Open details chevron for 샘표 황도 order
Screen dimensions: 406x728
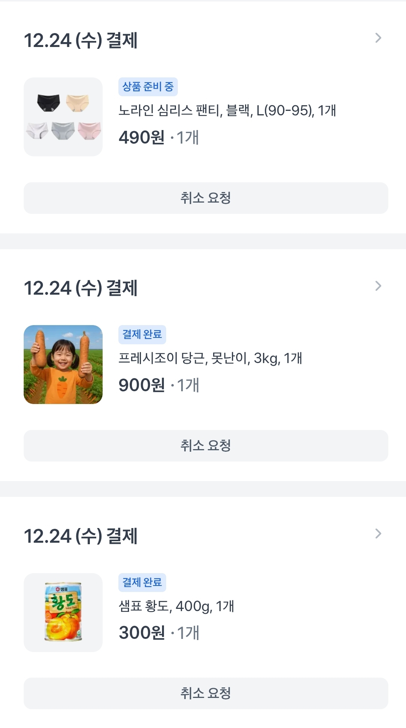click(x=378, y=534)
